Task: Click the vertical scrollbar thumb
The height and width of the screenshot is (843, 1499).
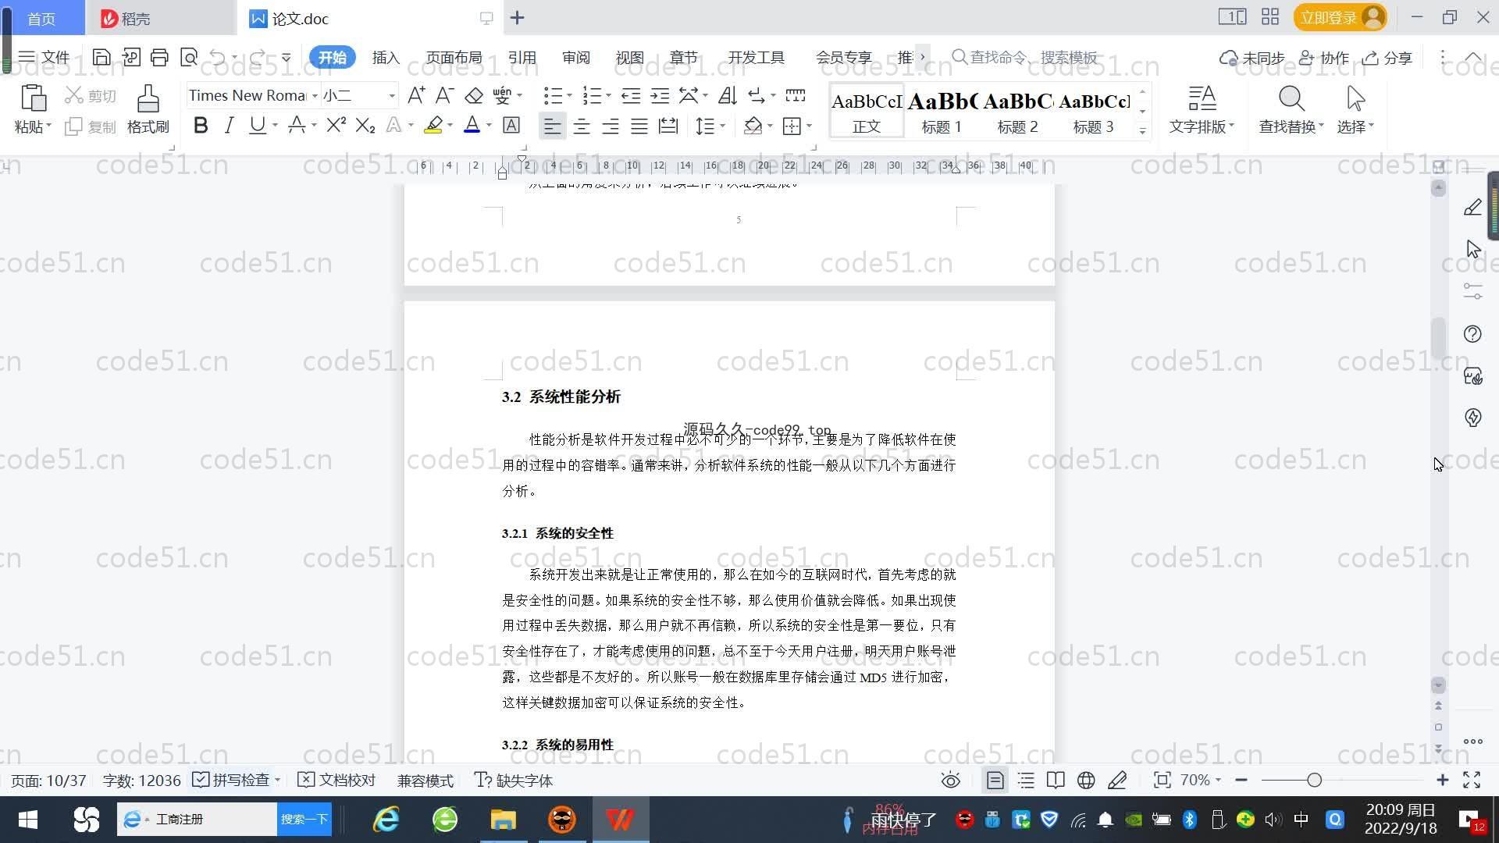Action: click(1439, 337)
